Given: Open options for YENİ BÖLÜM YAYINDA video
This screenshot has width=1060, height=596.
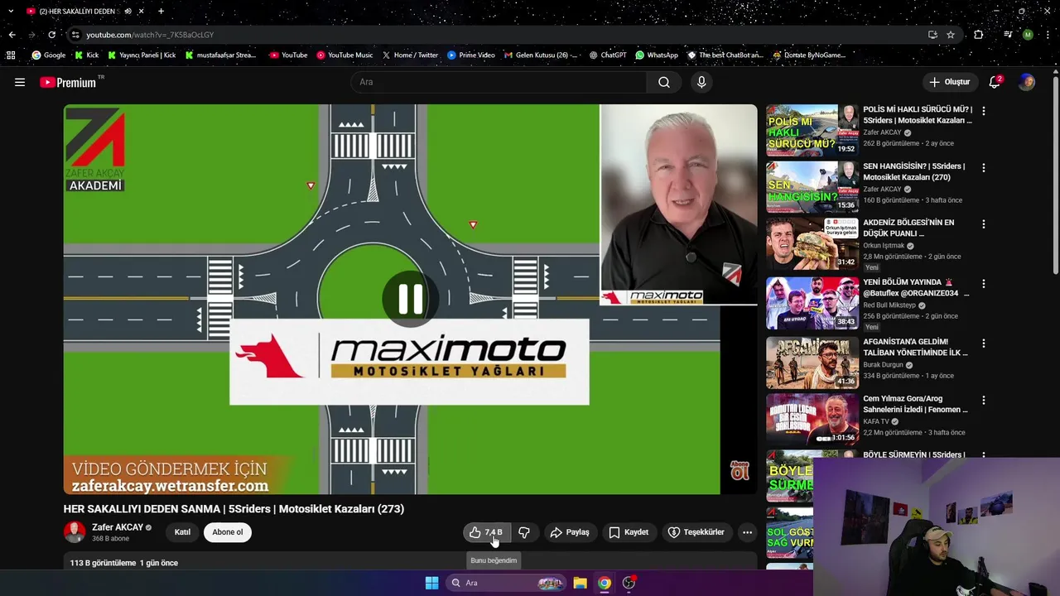Looking at the screenshot, I should click(x=983, y=283).
